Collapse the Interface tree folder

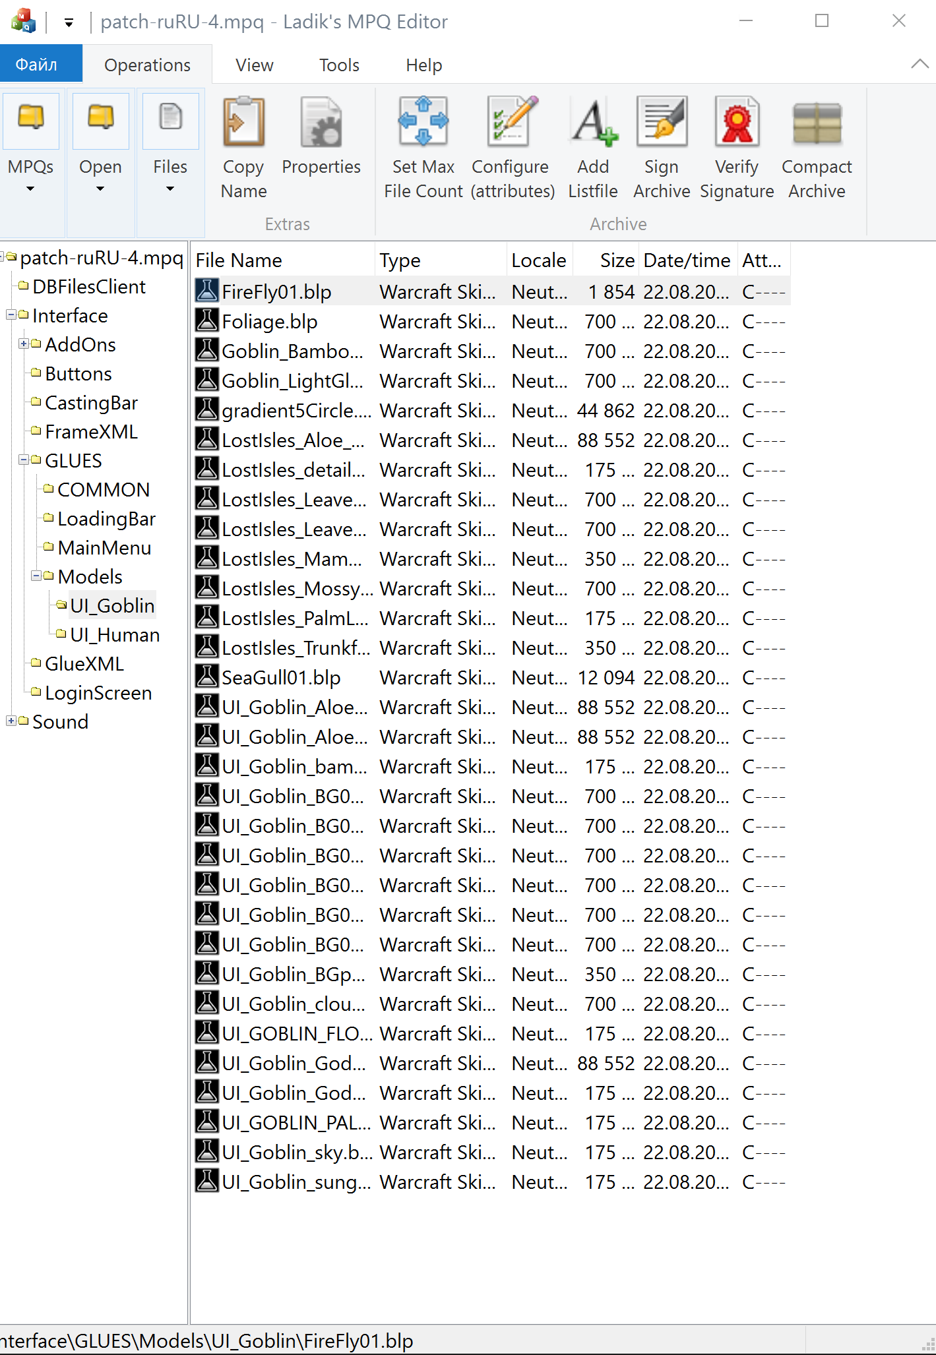click(x=11, y=315)
